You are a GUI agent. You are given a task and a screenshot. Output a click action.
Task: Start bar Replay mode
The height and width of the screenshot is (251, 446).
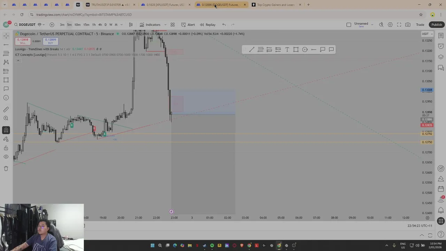(208, 25)
